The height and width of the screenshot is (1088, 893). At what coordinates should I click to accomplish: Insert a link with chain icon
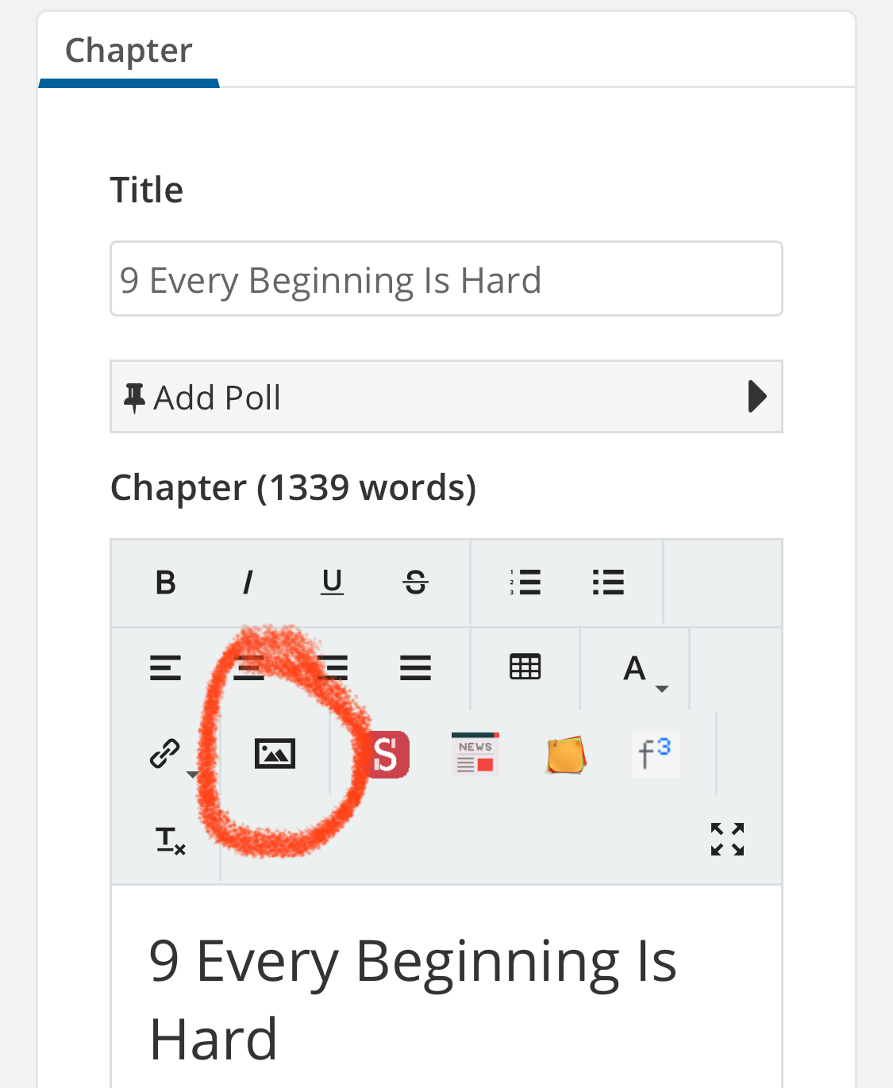pos(165,753)
